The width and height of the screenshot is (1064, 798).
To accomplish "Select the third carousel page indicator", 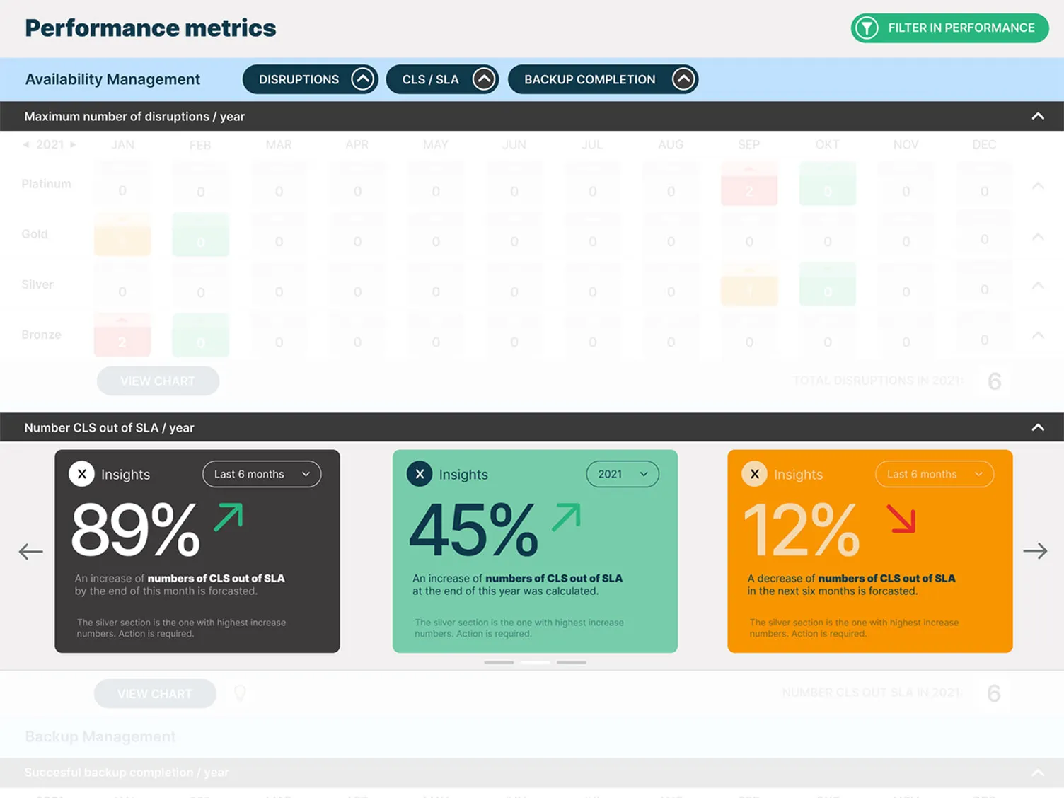I will coord(571,662).
